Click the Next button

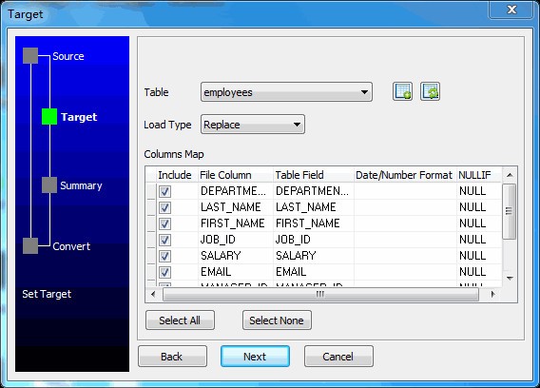point(255,357)
